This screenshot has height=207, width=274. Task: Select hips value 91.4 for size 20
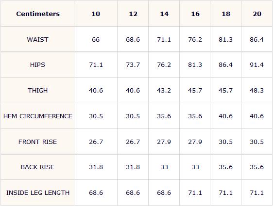[257, 65]
